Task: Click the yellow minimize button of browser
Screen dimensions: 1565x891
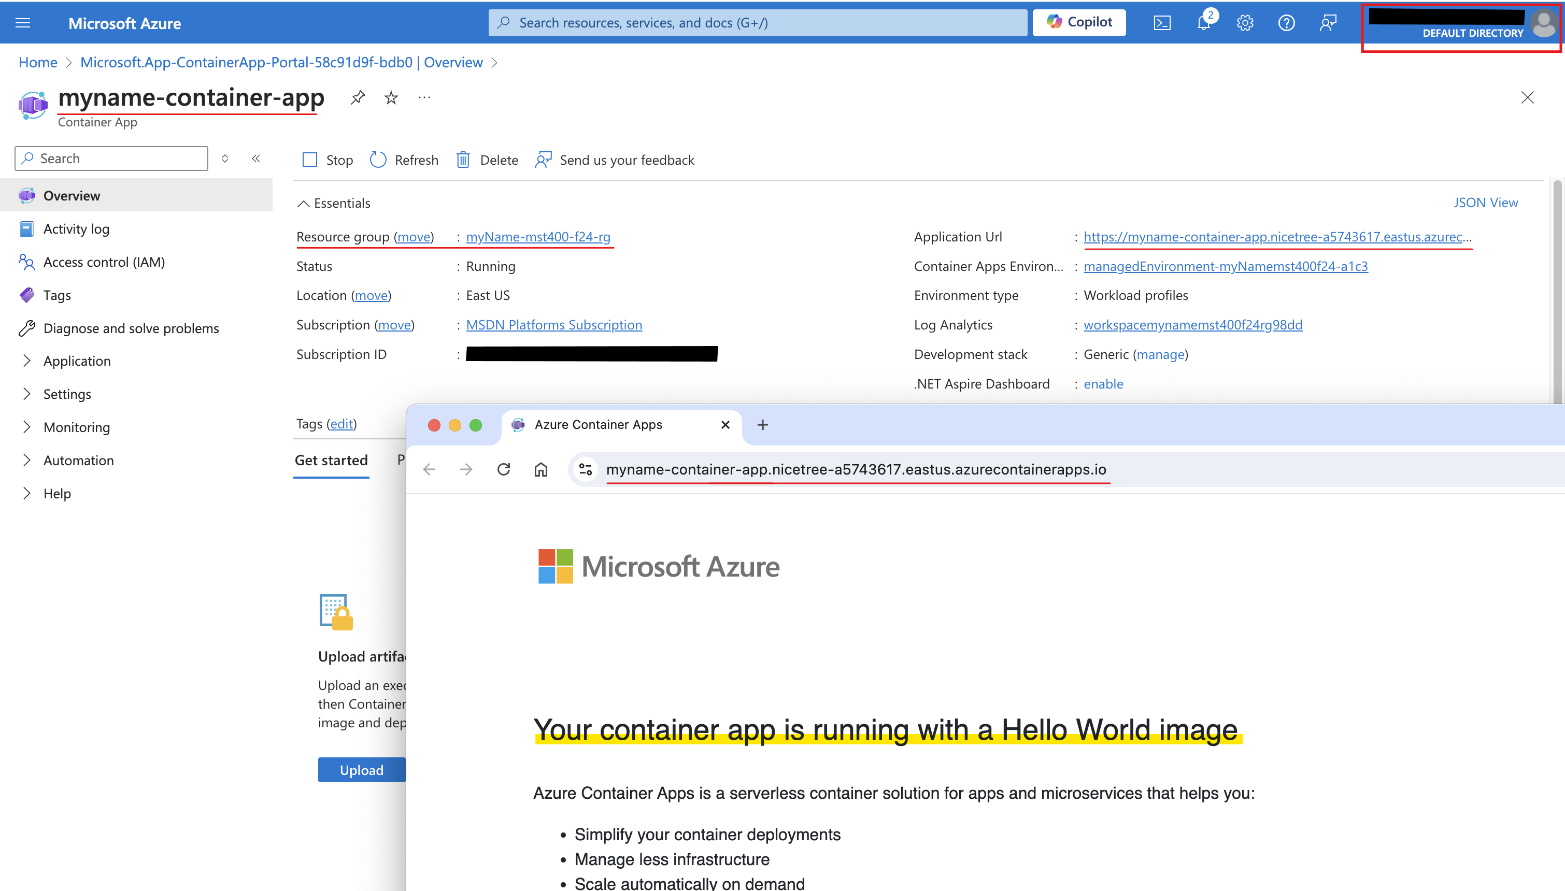Action: point(455,425)
